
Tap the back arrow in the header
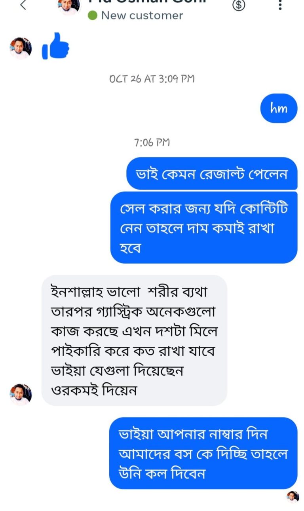coord(23,5)
